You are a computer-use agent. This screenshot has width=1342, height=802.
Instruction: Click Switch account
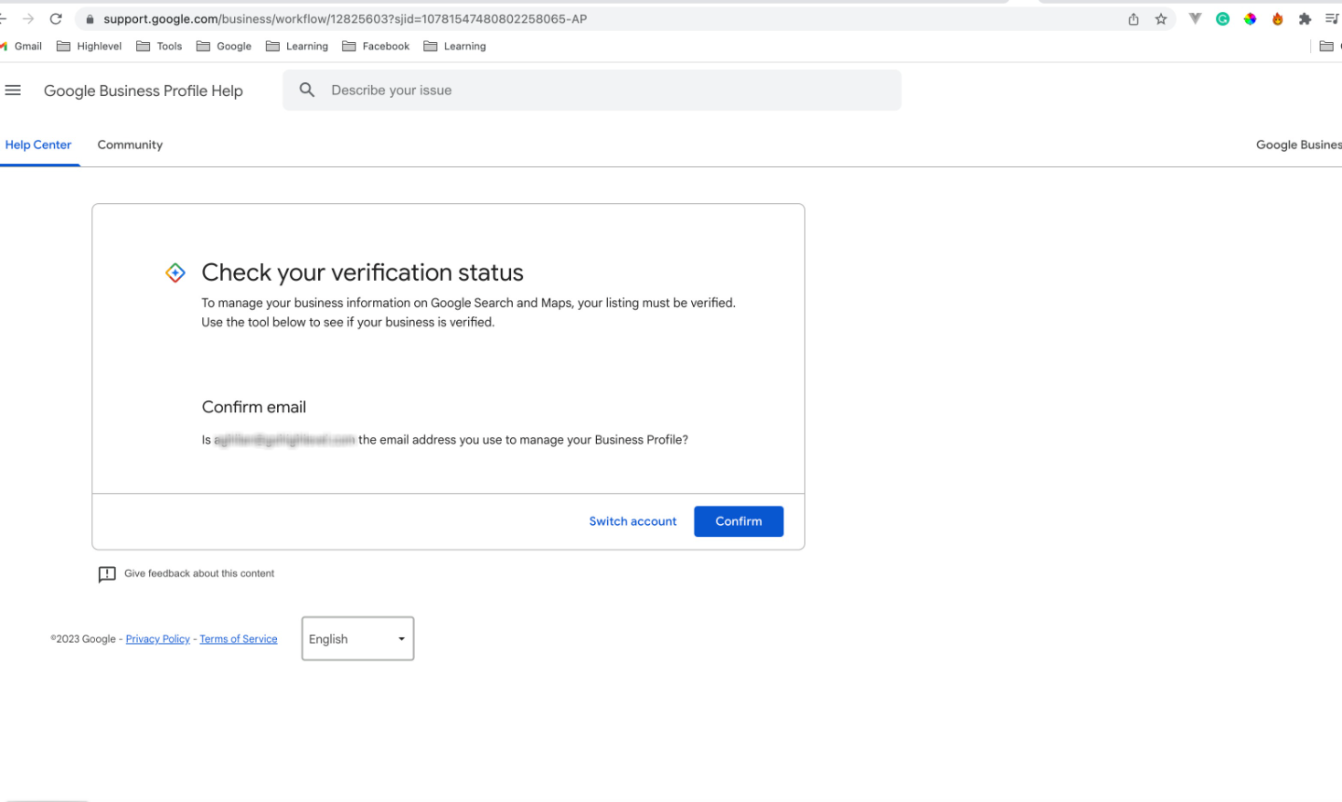(x=633, y=521)
